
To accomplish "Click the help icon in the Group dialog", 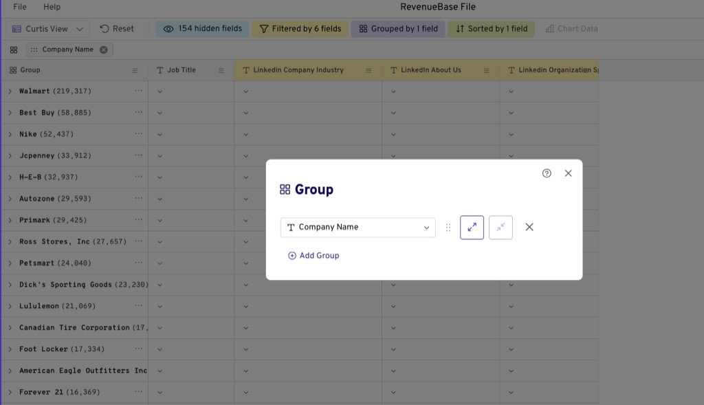I will coord(547,173).
